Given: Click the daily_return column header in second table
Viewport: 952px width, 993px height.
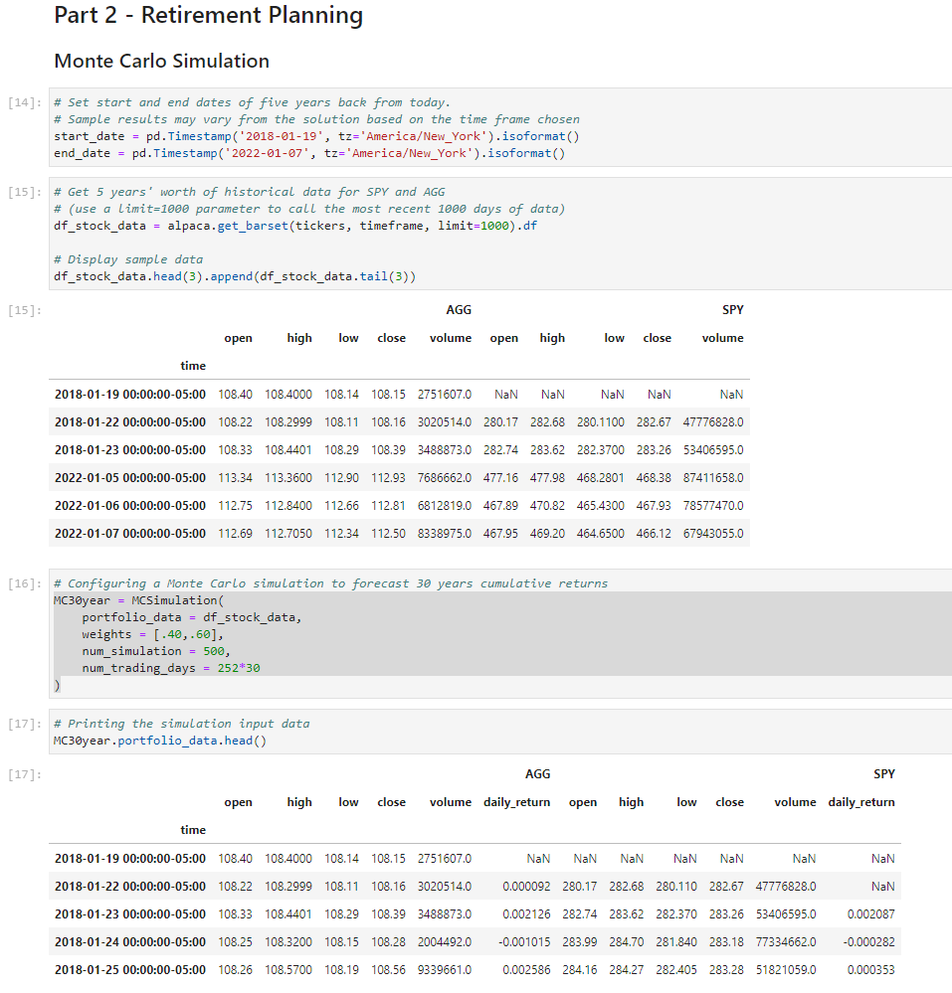Looking at the screenshot, I should click(516, 802).
